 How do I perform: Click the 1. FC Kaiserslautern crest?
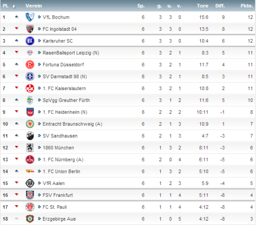30,88
